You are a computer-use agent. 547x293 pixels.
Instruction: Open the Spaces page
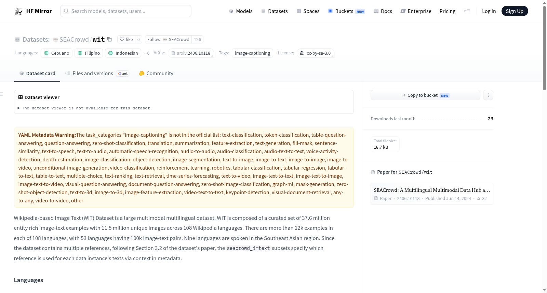point(308,11)
